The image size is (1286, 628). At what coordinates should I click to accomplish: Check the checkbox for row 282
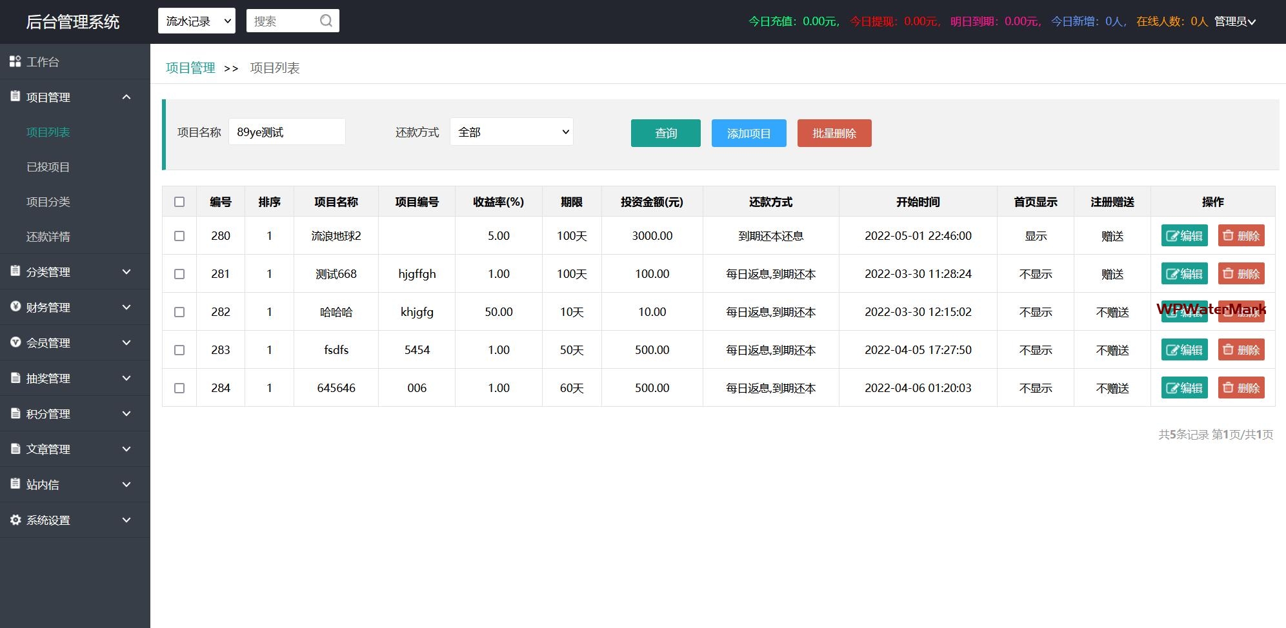pyautogui.click(x=179, y=312)
